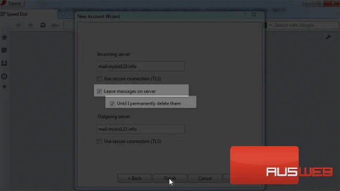Open a new tab with plus icon
340x191 pixels.
click(63, 14)
